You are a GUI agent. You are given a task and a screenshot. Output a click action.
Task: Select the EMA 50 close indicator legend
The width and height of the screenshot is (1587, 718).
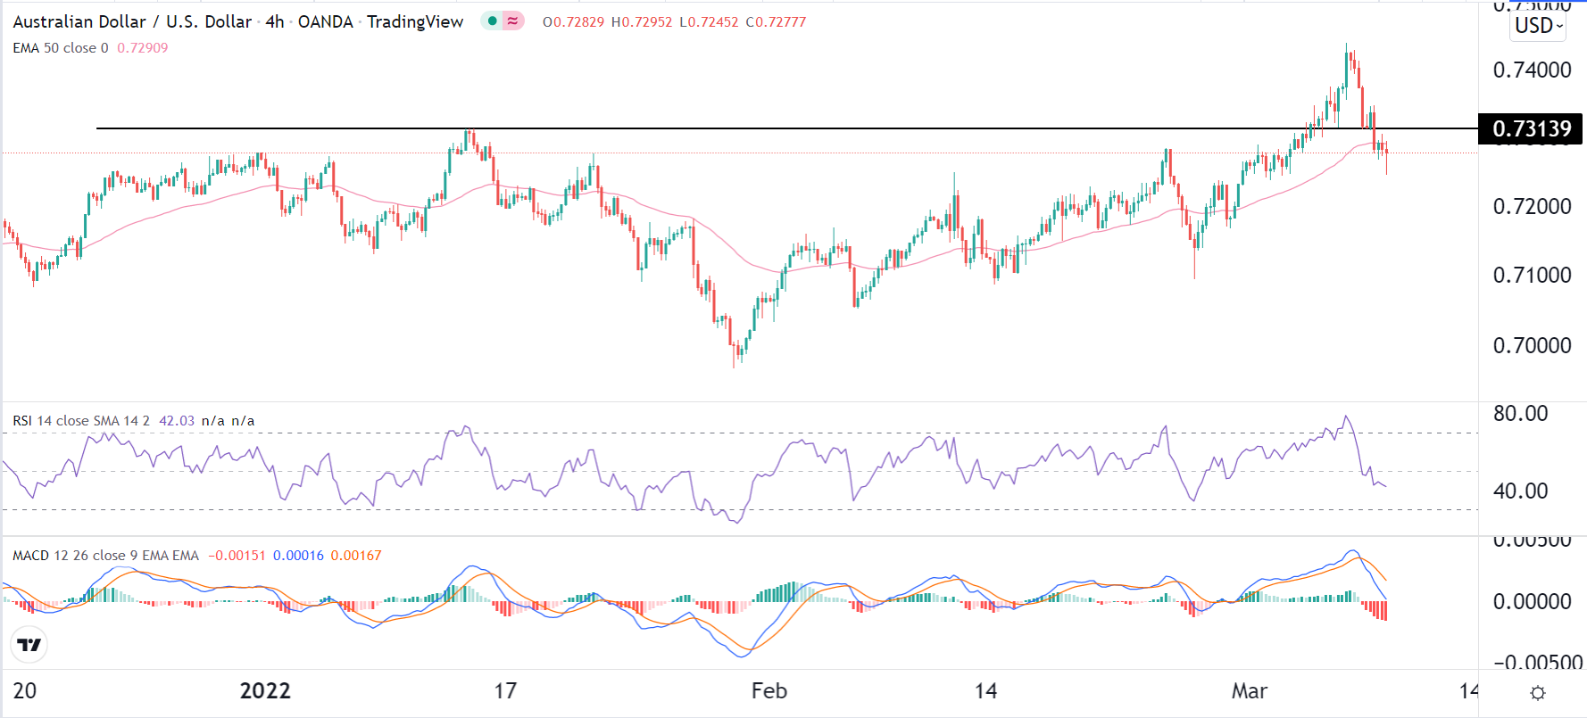[x=60, y=48]
